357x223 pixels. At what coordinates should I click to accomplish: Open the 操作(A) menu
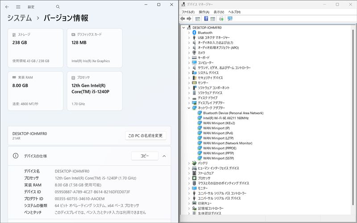coord(204,12)
